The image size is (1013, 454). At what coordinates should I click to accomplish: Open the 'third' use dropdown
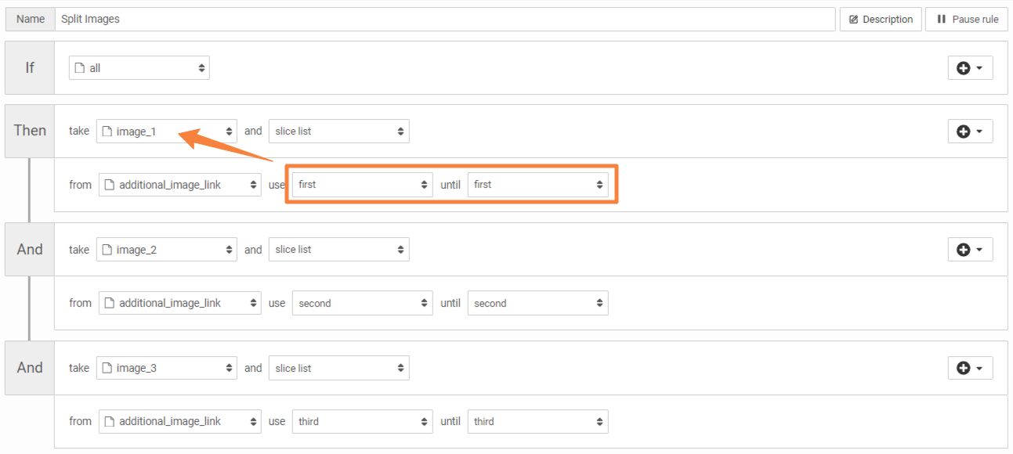coord(362,421)
